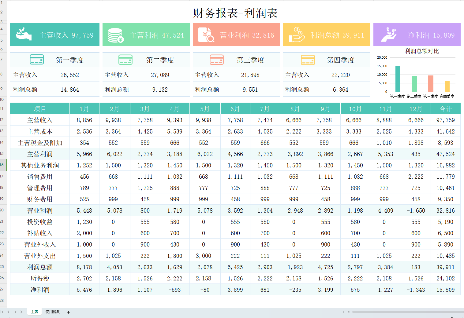Select the 6月 column header cell

235,109
